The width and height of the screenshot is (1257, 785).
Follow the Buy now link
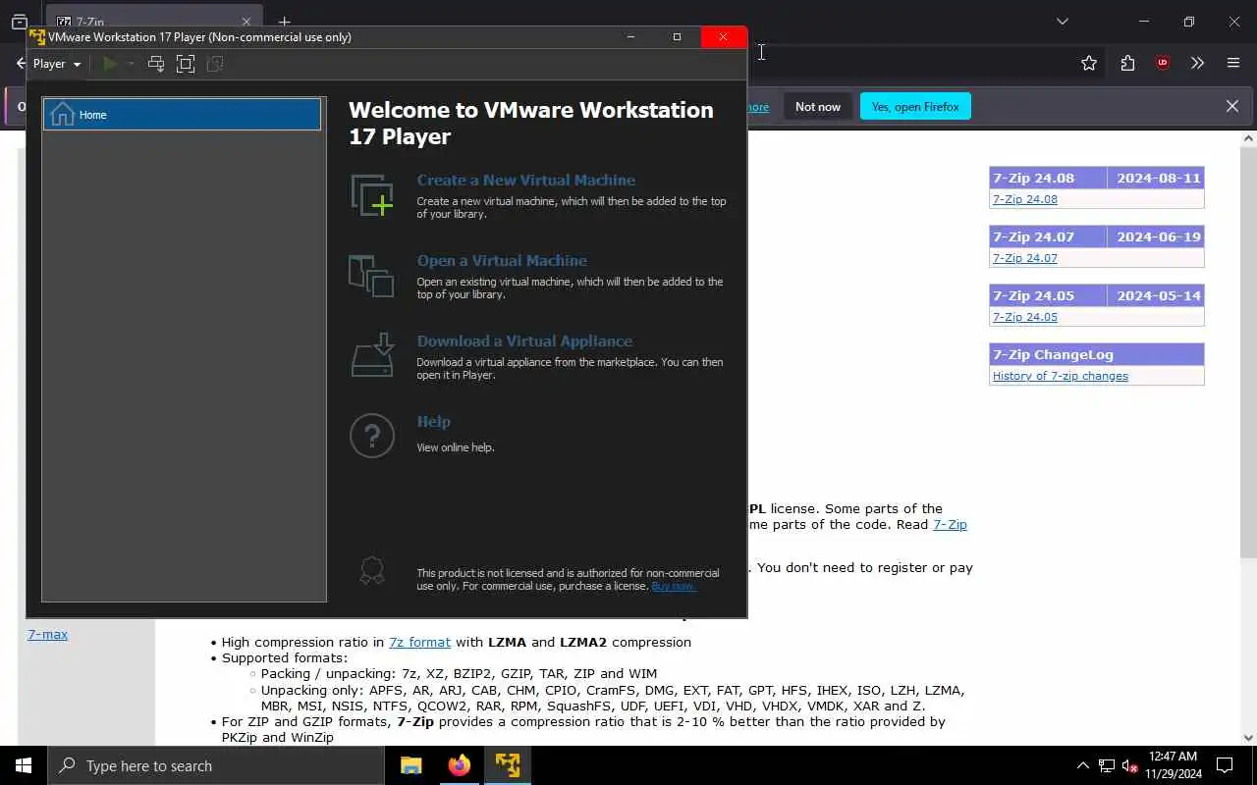click(x=674, y=586)
